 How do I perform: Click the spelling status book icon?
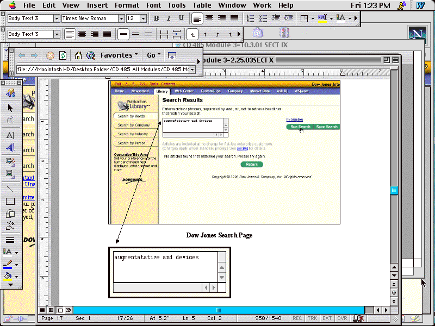[358, 318]
